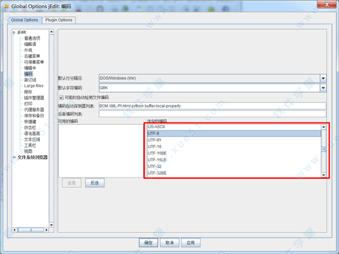Image resolution: width=339 pixels, height=254 pixels.
Task: Select UTF-16BE in the encoding list
Action: (x=234, y=153)
